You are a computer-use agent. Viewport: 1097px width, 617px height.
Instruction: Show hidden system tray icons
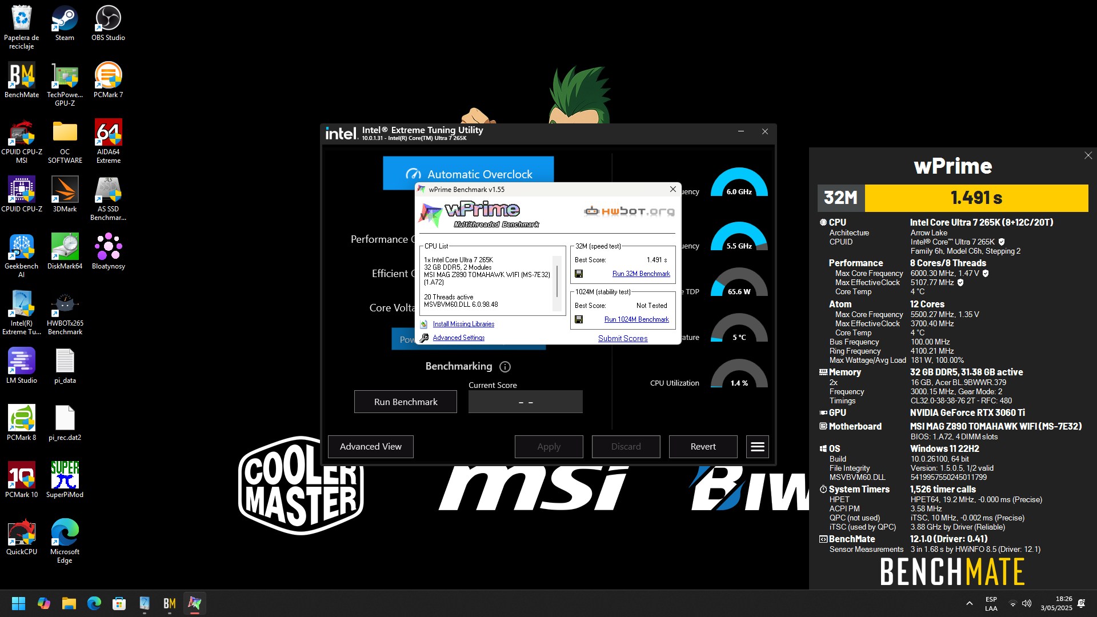point(969,603)
